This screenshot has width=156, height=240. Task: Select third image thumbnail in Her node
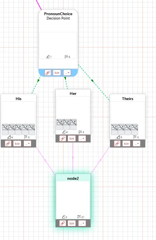73,124
